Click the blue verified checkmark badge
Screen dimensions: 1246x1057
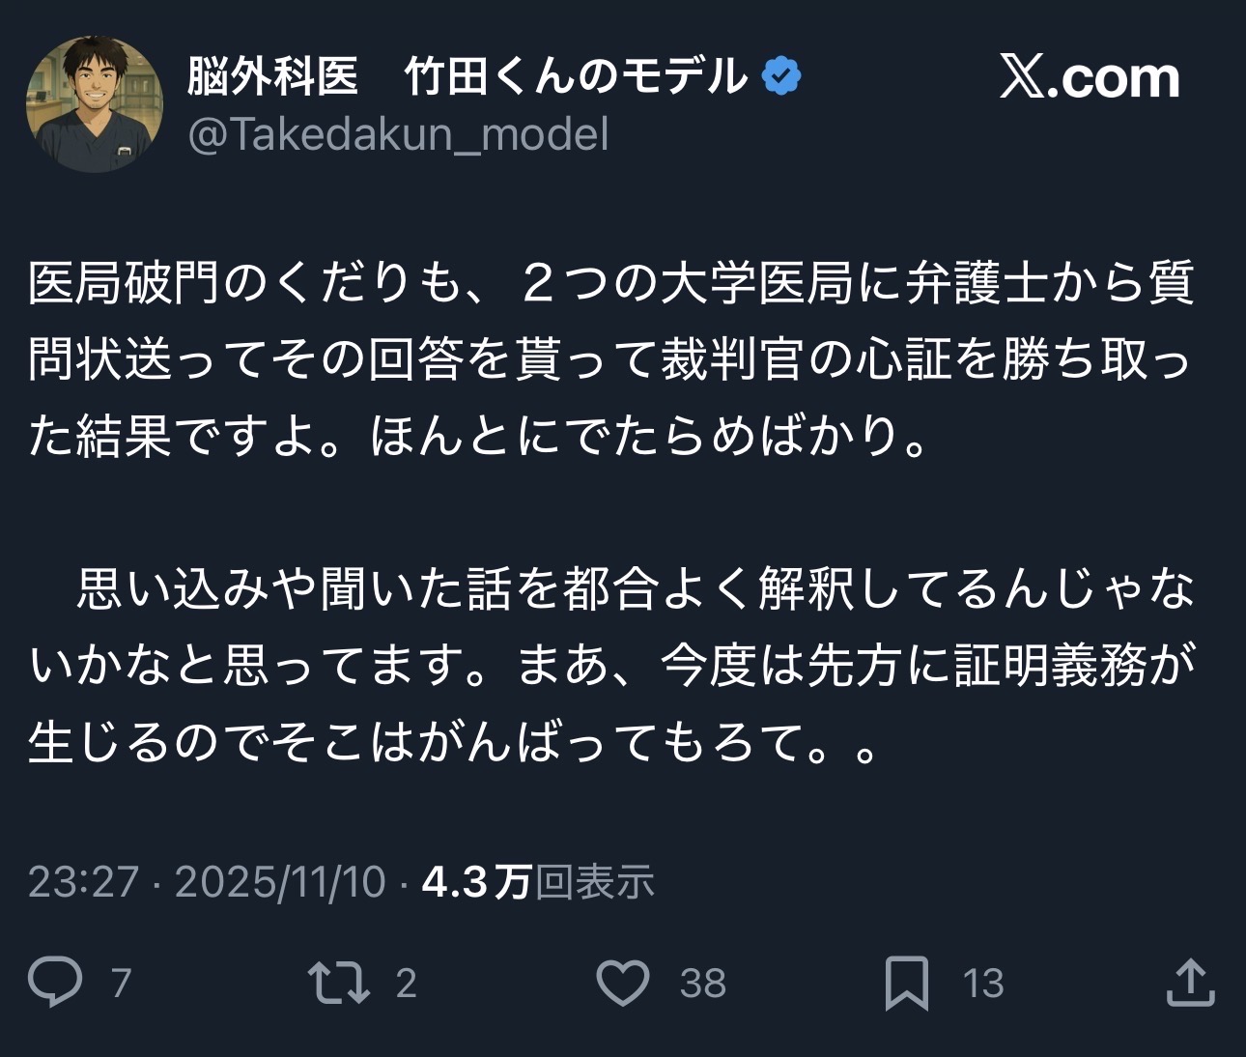(x=781, y=76)
